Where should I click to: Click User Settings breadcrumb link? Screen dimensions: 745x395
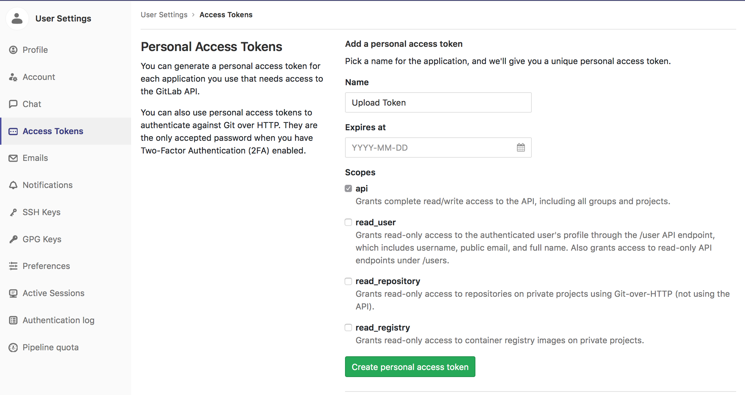[164, 15]
